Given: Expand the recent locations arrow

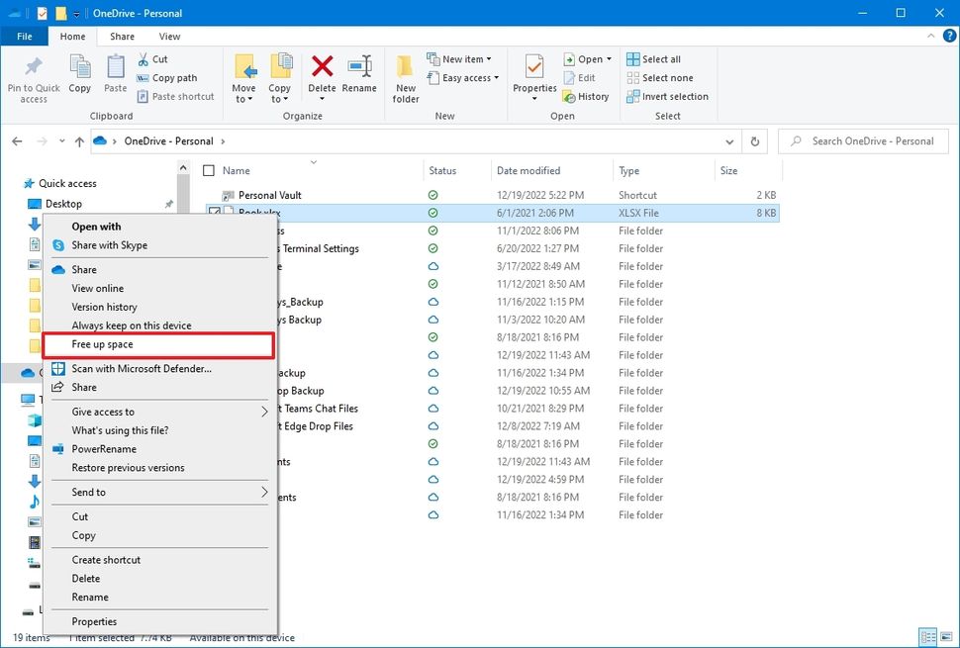Looking at the screenshot, I should coord(61,141).
